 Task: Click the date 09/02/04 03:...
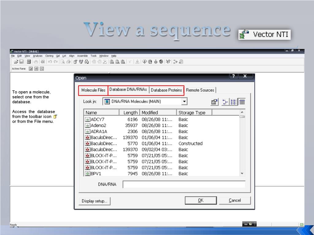pos(157,150)
